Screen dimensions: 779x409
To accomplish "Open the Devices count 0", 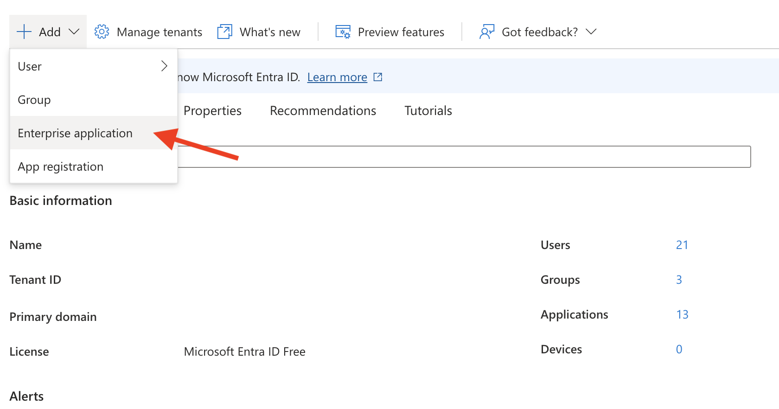I will (x=679, y=349).
